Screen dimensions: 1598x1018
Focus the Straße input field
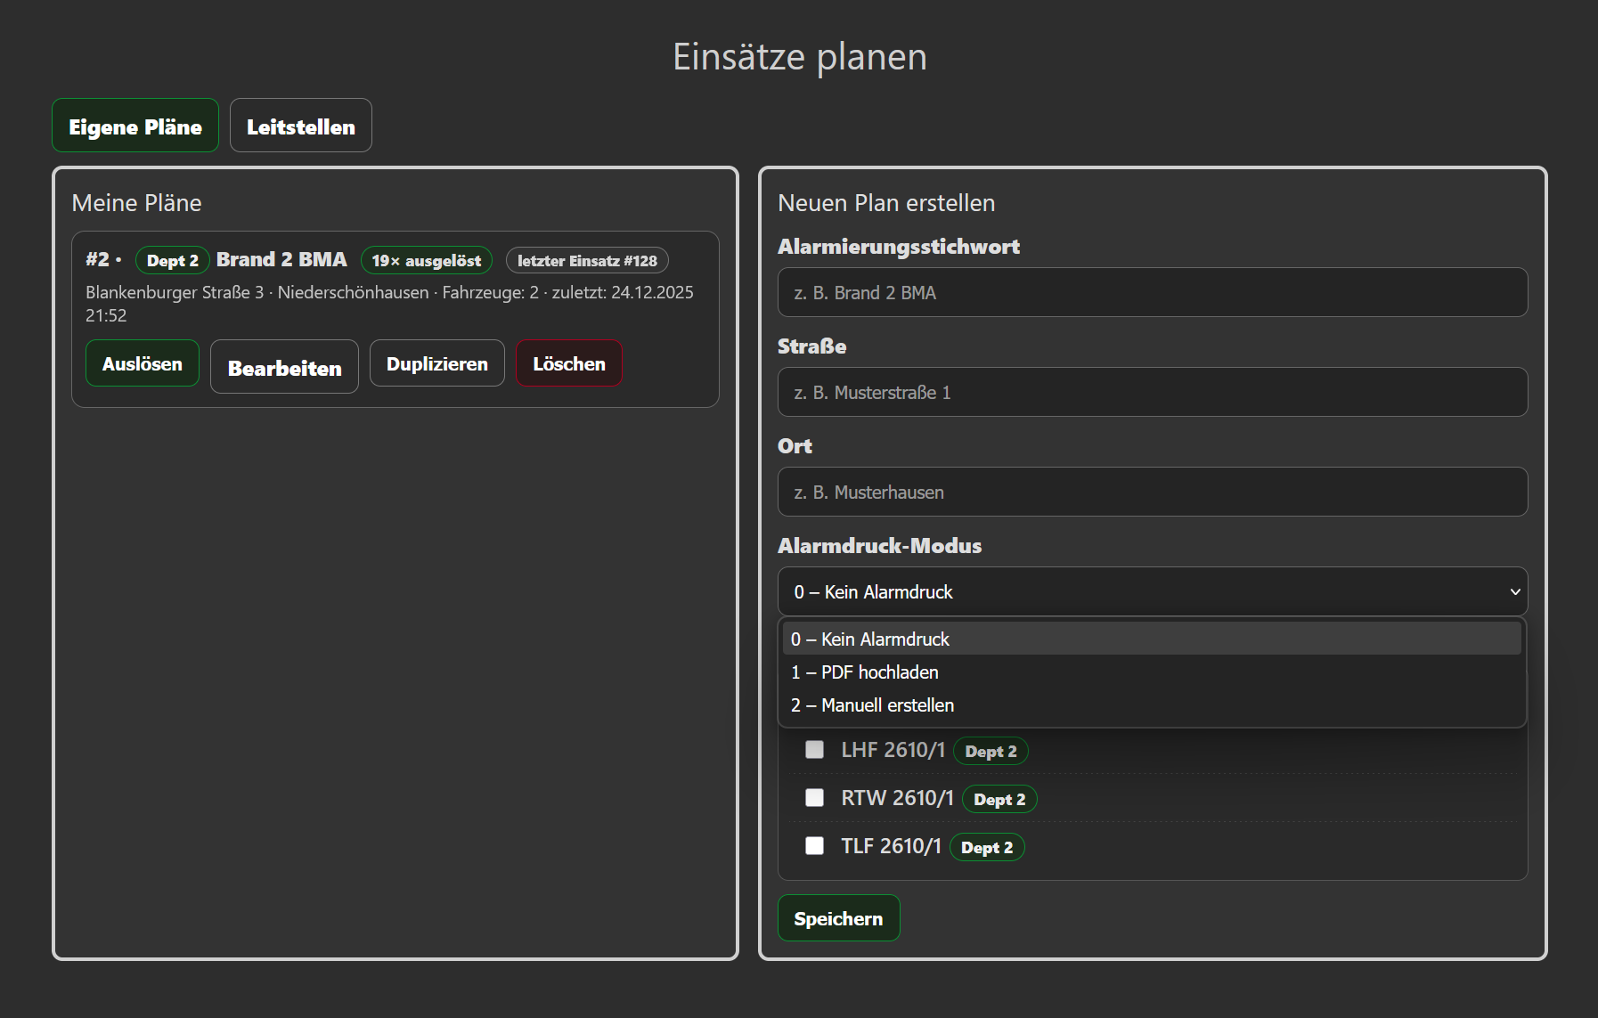1153,392
